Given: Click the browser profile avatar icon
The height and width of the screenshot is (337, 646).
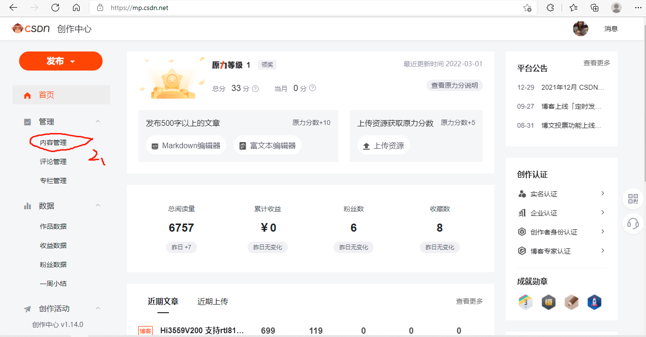Looking at the screenshot, I should (x=616, y=8).
